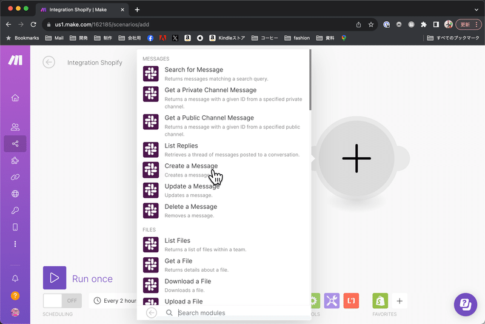
Task: Open すべてのブックマーク folder
Action: point(453,38)
